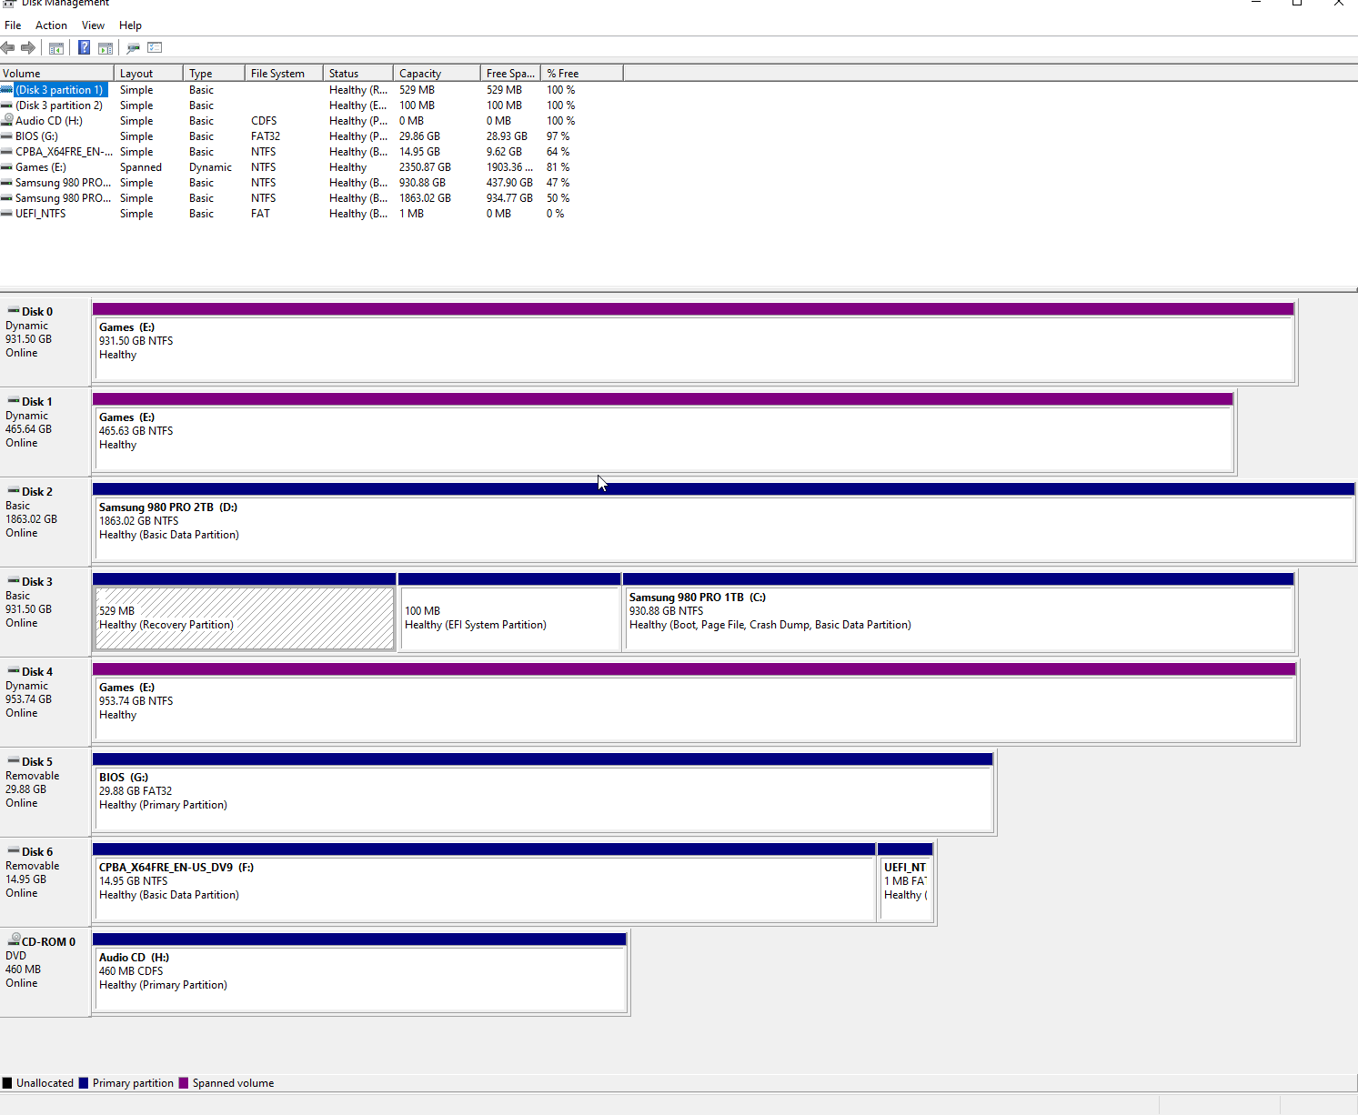
Task: Click the Disk 3 drive icon
Action: pos(14,581)
